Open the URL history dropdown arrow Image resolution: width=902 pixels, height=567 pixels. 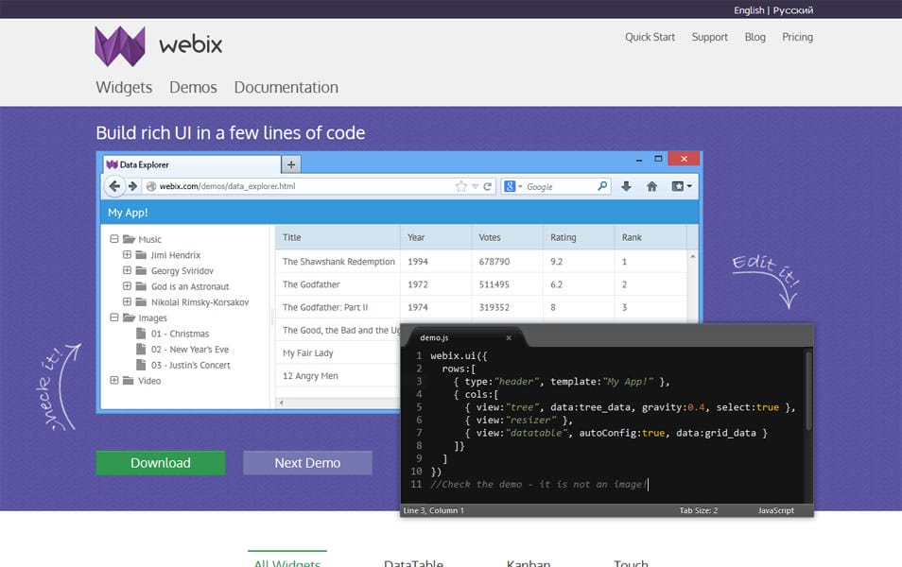[x=476, y=186]
